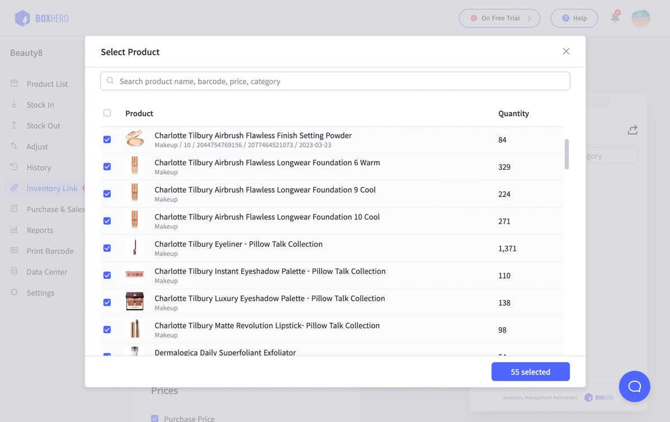Click the Reports chart icon
The image size is (670, 422).
click(14, 230)
